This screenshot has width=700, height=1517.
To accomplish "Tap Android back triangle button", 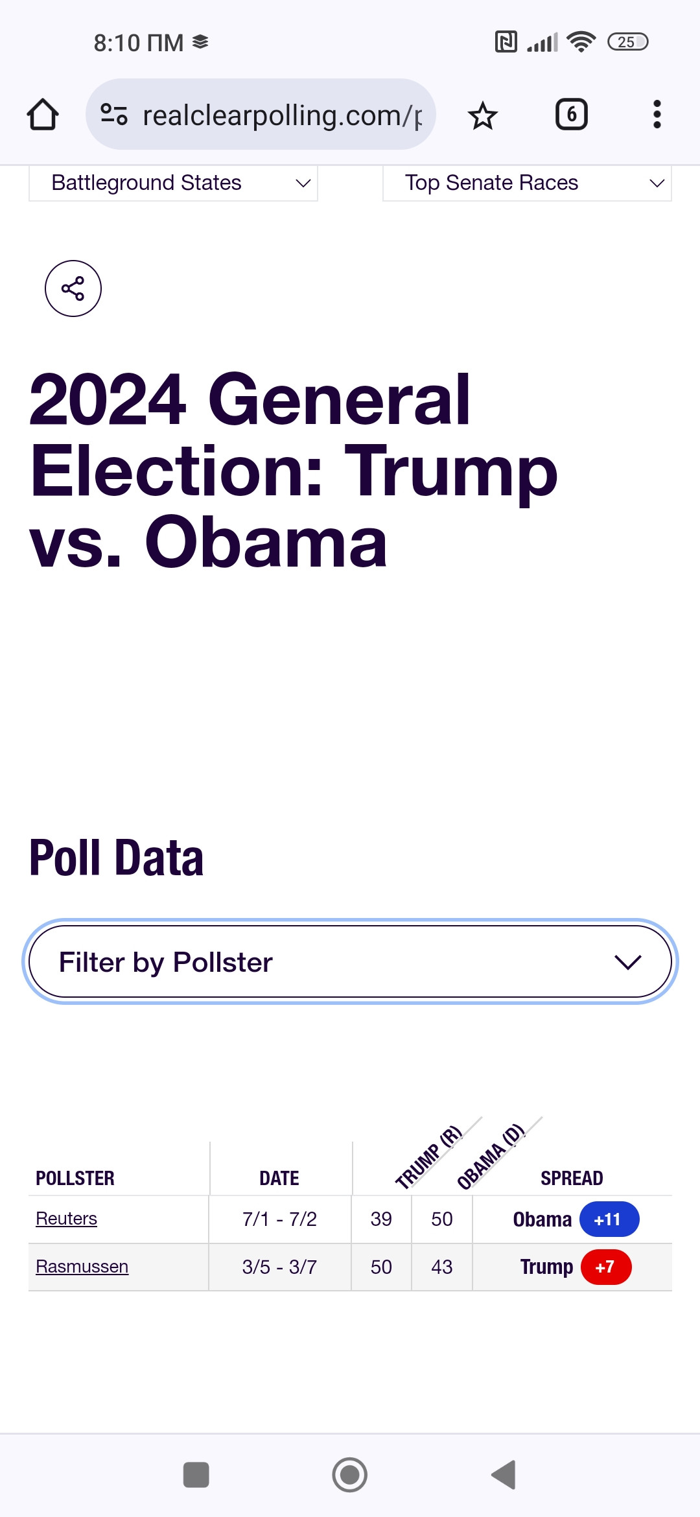I will [504, 1475].
